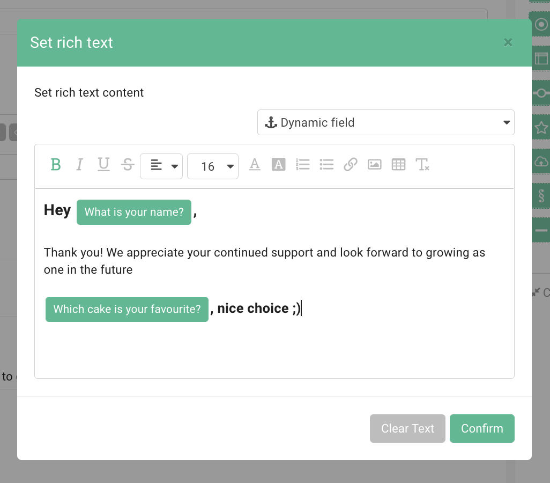This screenshot has width=550, height=483.
Task: Apply an ordered list
Action: pyautogui.click(x=303, y=165)
